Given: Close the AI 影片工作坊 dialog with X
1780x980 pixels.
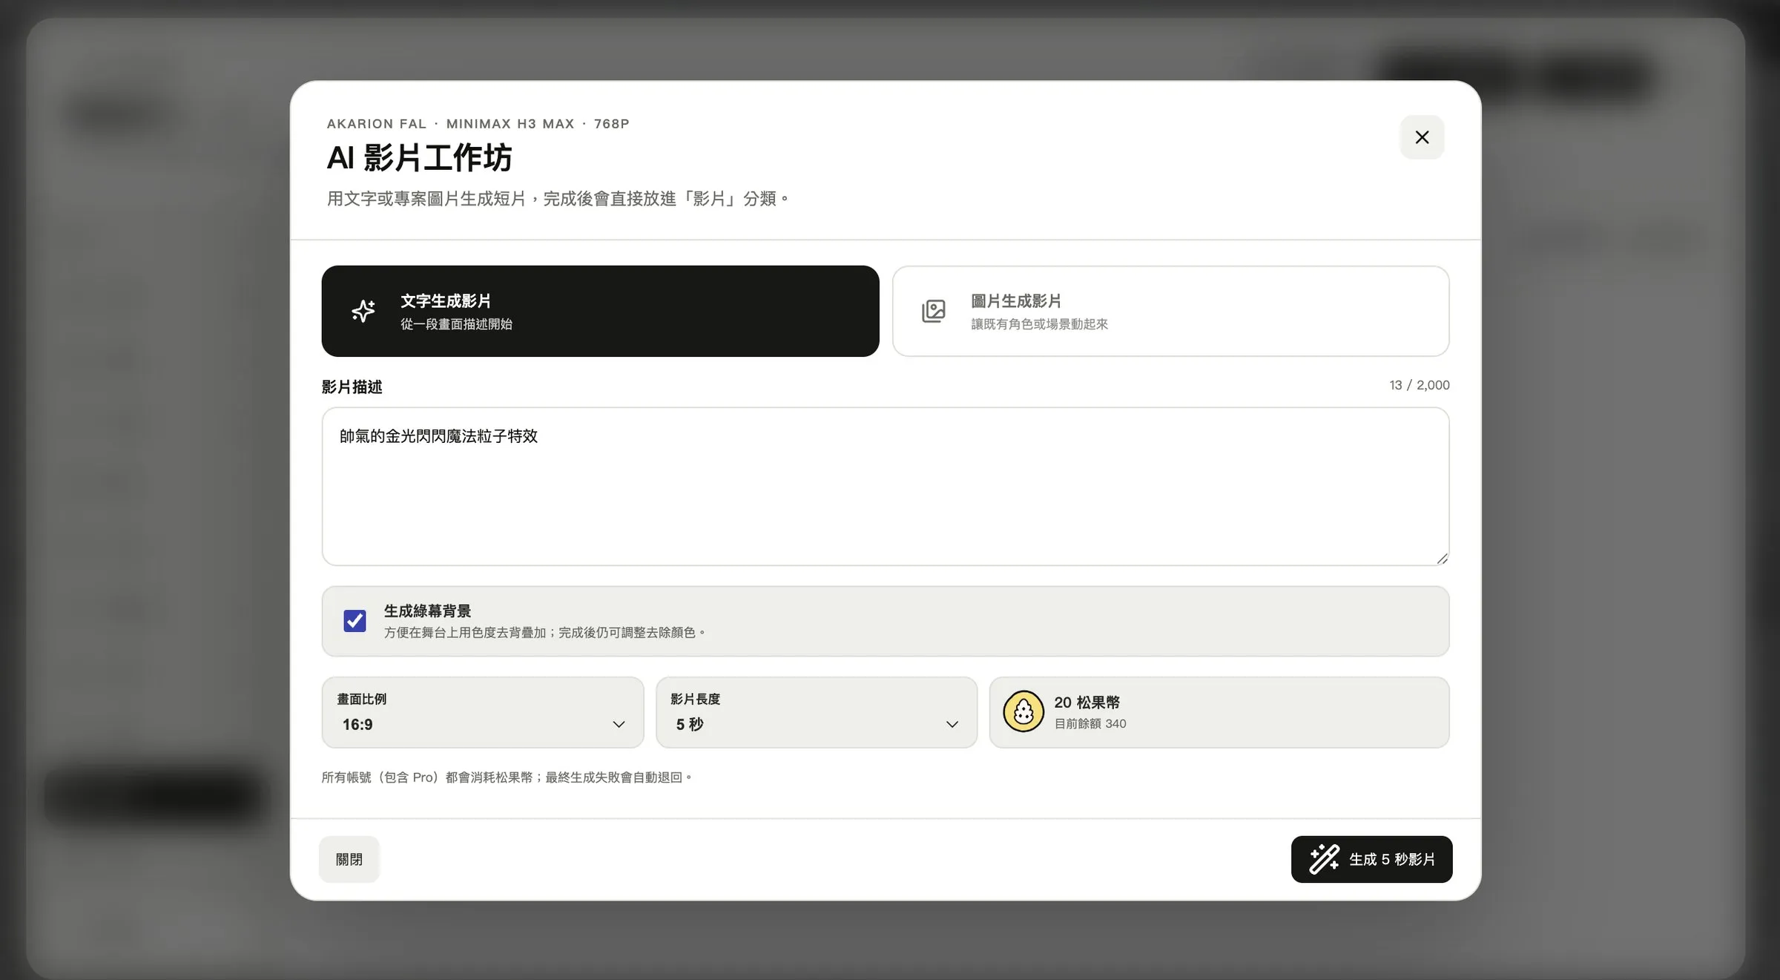Looking at the screenshot, I should [x=1422, y=137].
